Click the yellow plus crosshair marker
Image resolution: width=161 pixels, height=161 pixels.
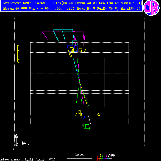click(x=150, y=20)
